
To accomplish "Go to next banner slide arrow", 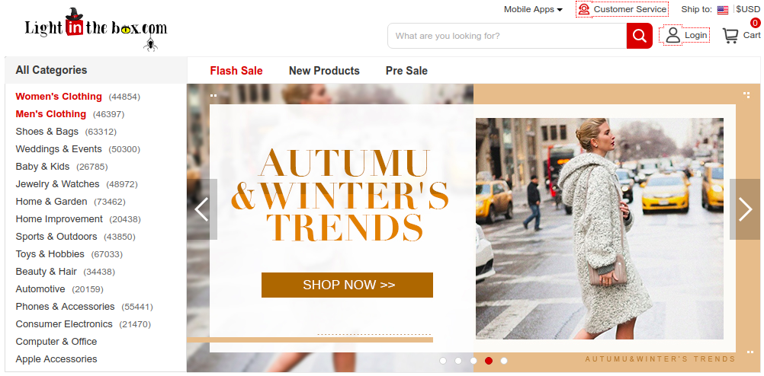I will tap(746, 209).
